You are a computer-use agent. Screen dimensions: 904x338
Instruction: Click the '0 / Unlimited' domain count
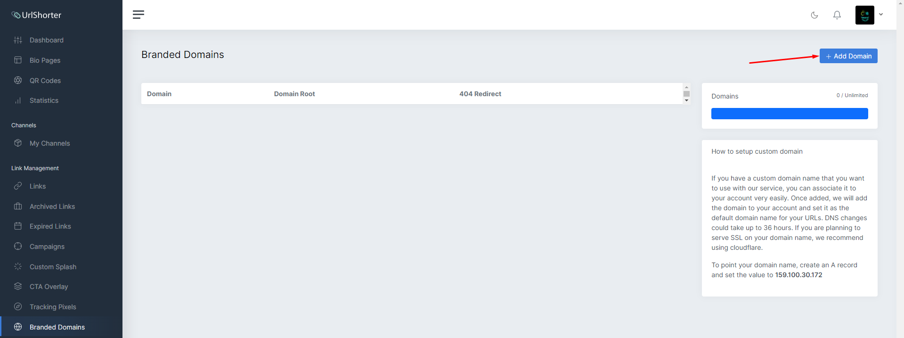click(x=852, y=95)
